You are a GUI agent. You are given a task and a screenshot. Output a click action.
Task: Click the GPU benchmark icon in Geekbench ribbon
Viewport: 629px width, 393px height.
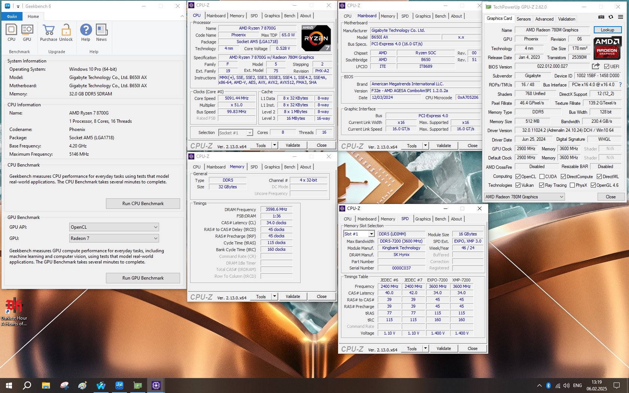(x=27, y=33)
